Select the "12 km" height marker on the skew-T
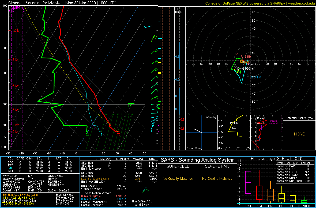Viewport: 316px width, 208px height. pos(16,31)
